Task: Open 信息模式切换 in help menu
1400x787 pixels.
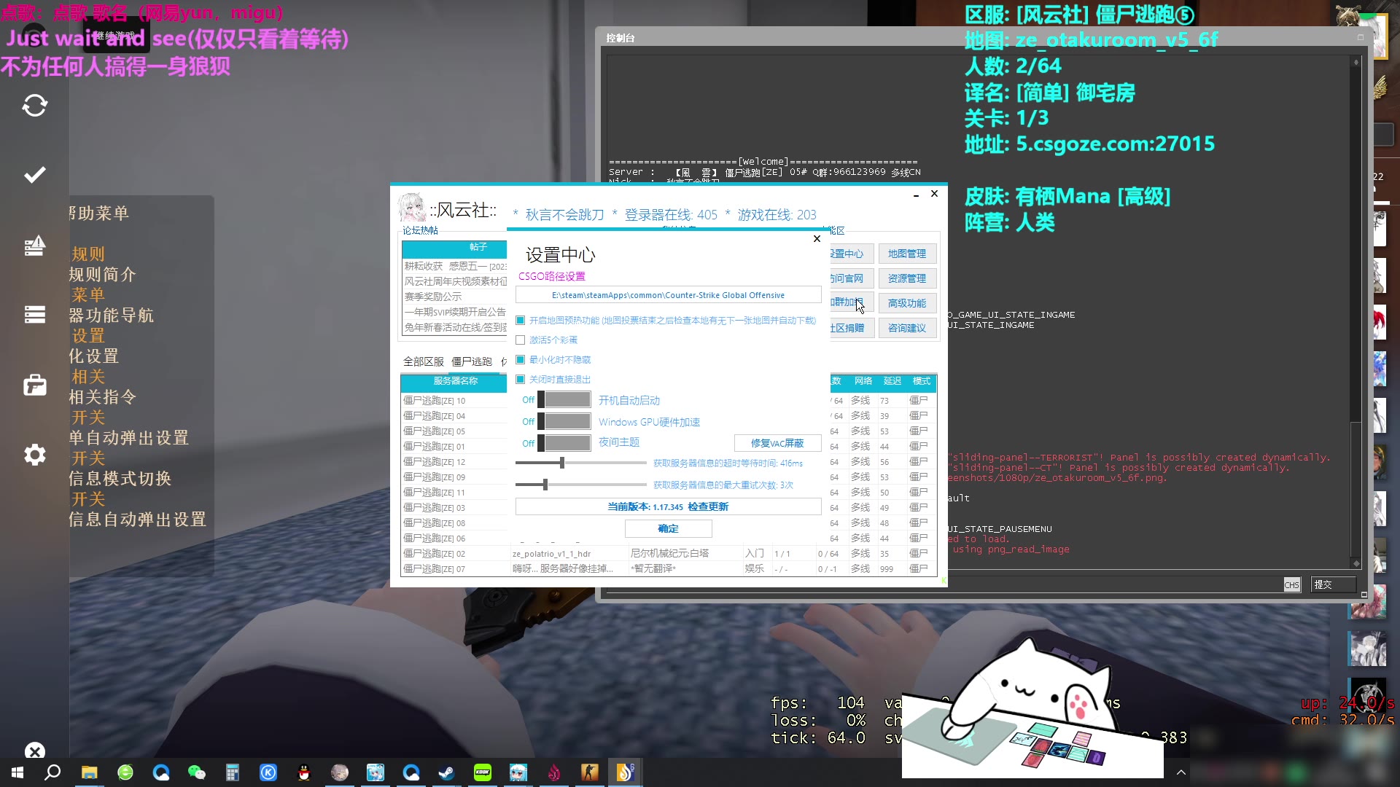Action: coord(120,479)
